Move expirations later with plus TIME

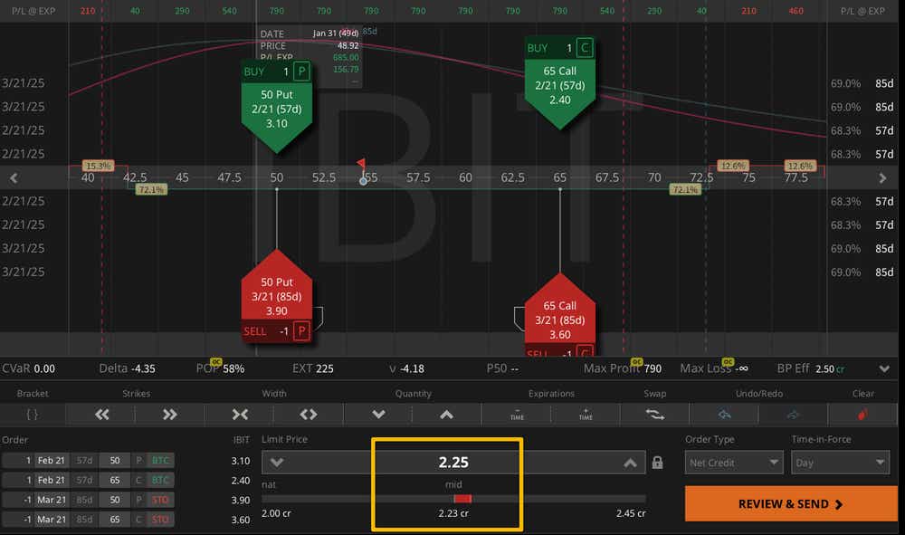point(586,415)
